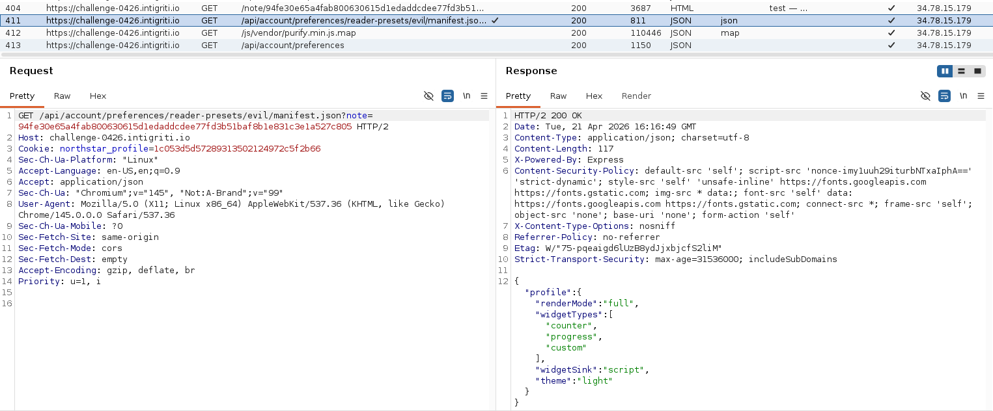Click the HTTP/2 200 OK status line
993x411 pixels.
point(548,115)
